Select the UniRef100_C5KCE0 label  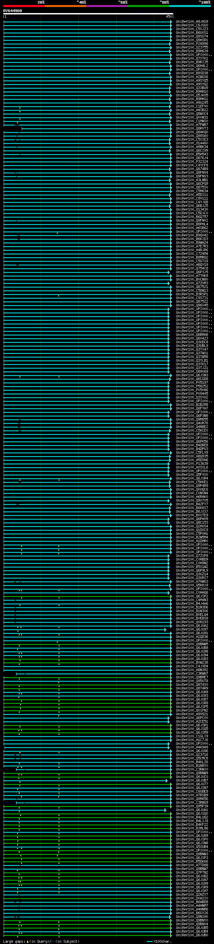192,431
